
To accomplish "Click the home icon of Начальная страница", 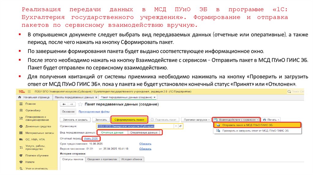I will click(20, 97).
